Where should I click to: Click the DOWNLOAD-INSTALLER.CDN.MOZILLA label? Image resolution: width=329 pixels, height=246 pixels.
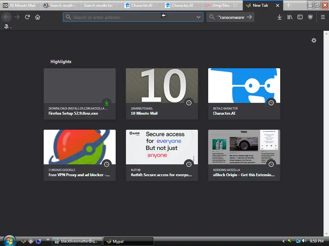pyautogui.click(x=78, y=108)
